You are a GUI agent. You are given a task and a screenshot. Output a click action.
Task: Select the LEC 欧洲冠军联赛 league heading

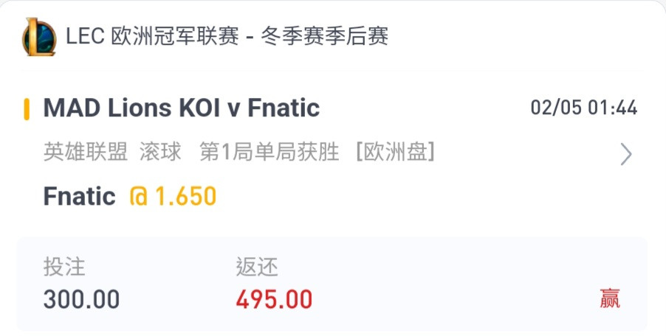point(153,36)
